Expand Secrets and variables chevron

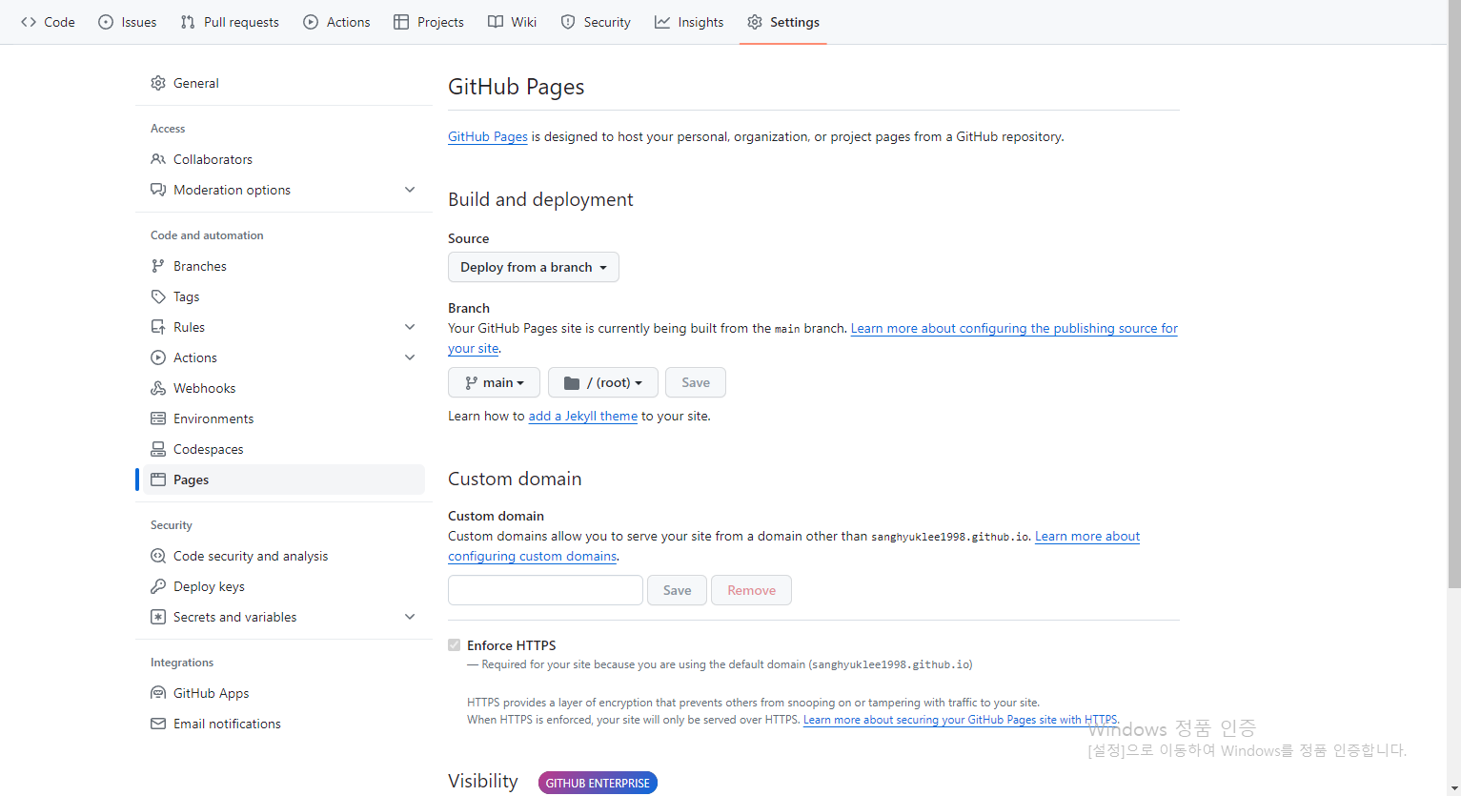pos(410,617)
